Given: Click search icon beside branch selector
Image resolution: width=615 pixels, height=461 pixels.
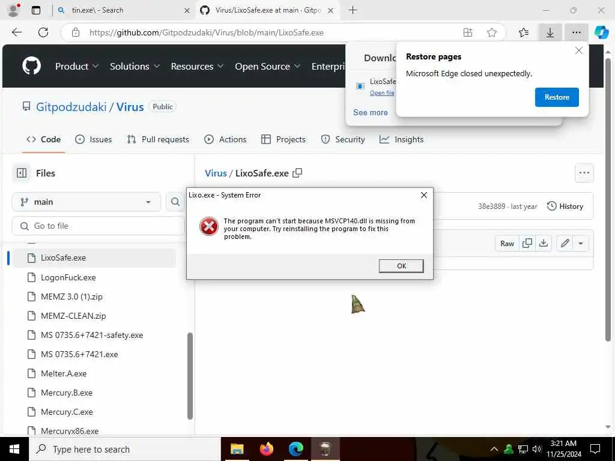Looking at the screenshot, I should [175, 202].
